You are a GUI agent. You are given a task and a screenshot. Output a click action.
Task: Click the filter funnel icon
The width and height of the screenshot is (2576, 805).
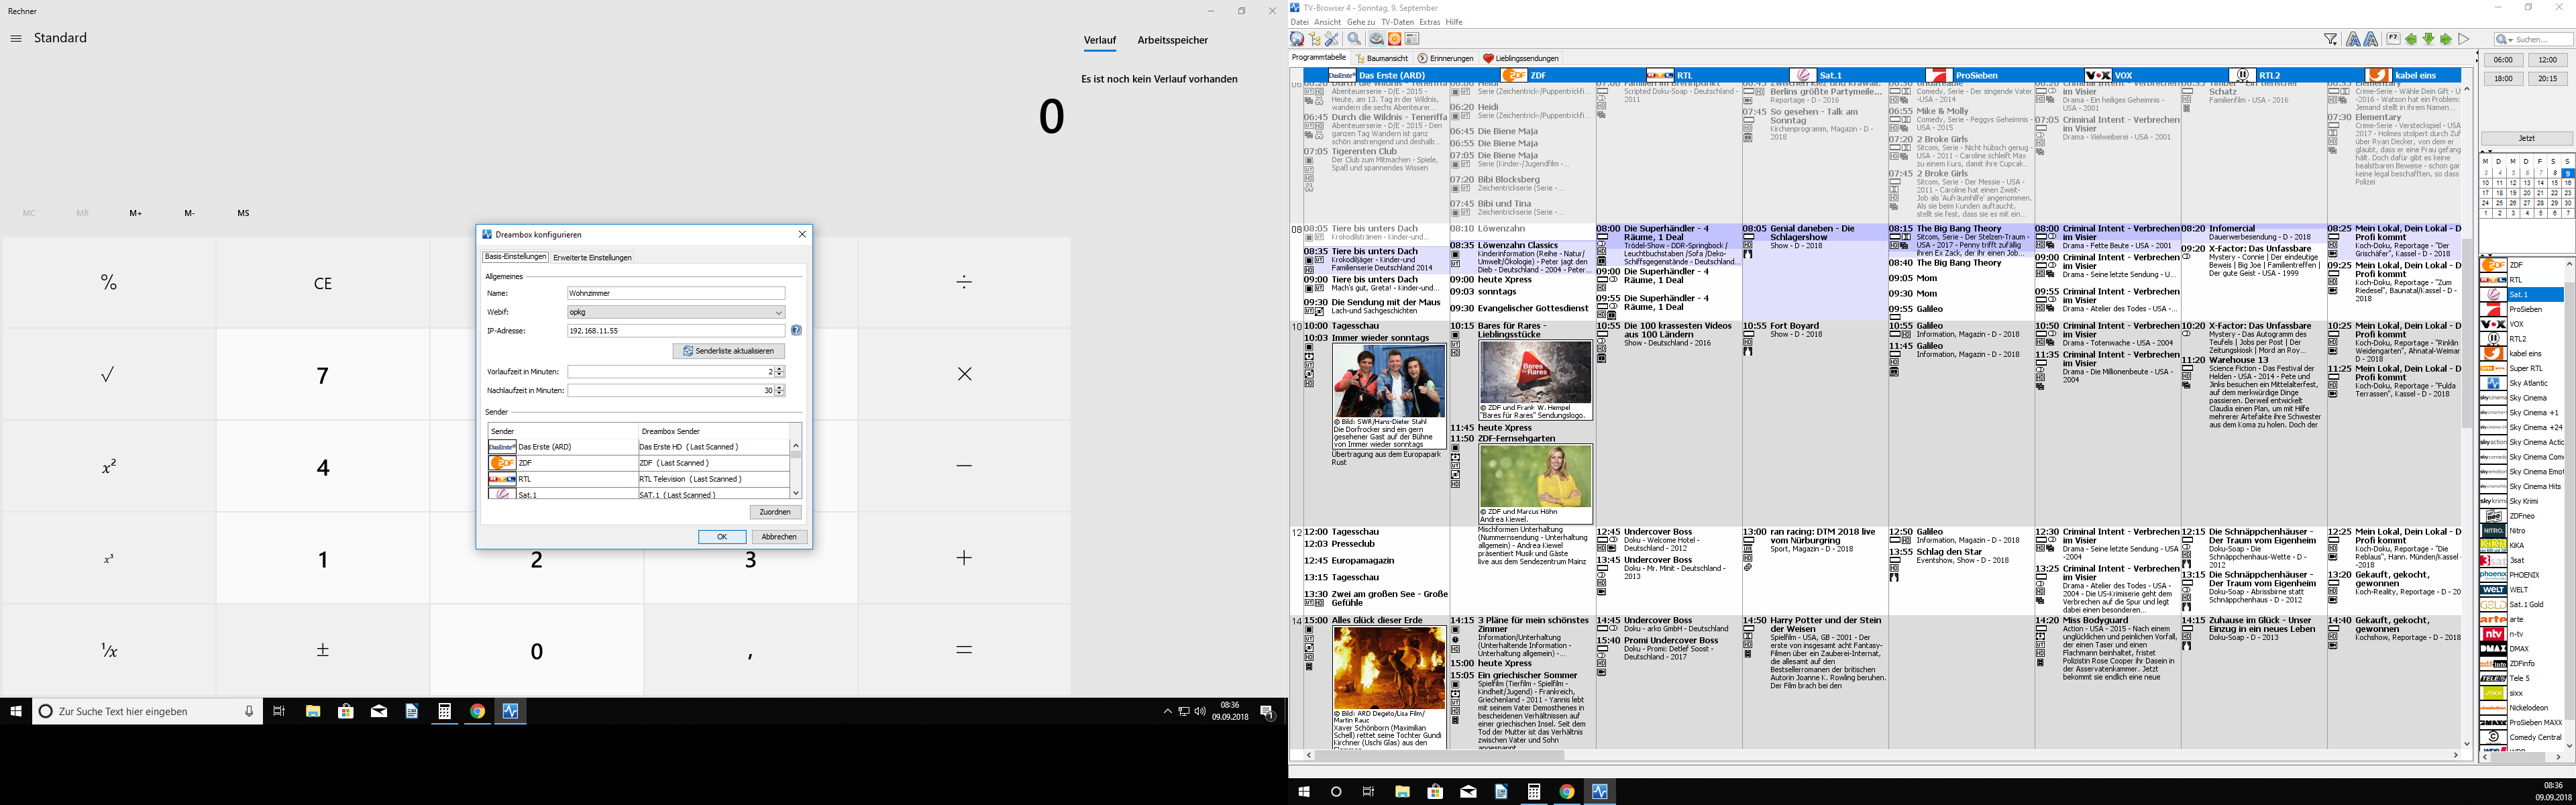(x=2331, y=40)
